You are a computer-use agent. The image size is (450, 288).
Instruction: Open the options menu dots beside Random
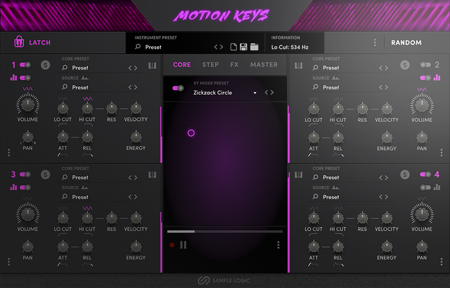coord(375,43)
